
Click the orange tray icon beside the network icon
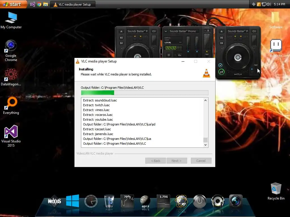(259, 4)
